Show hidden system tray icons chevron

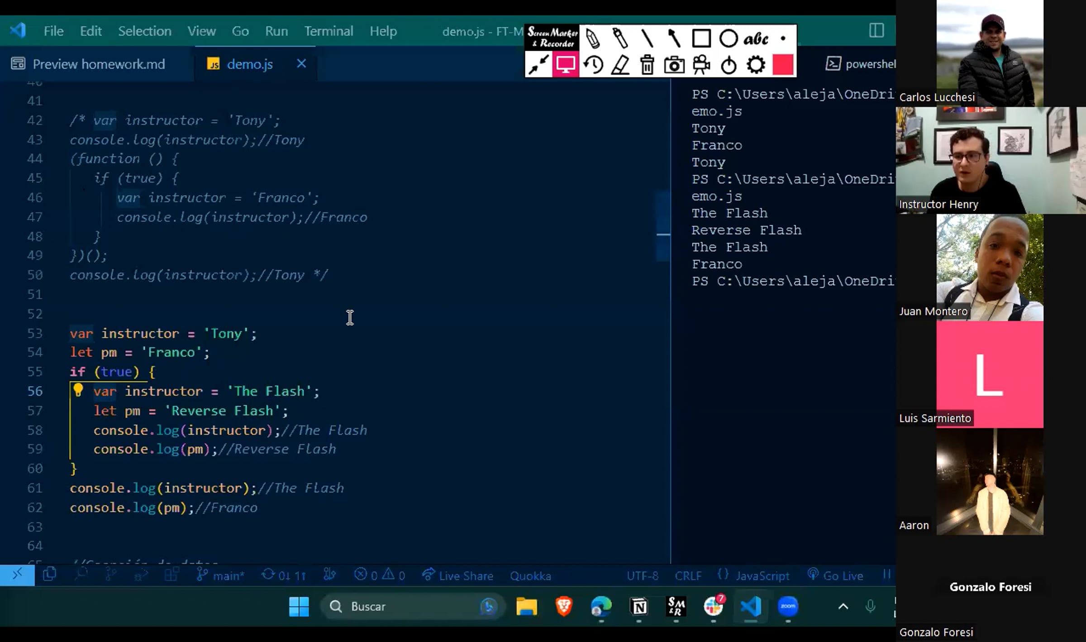(x=843, y=607)
